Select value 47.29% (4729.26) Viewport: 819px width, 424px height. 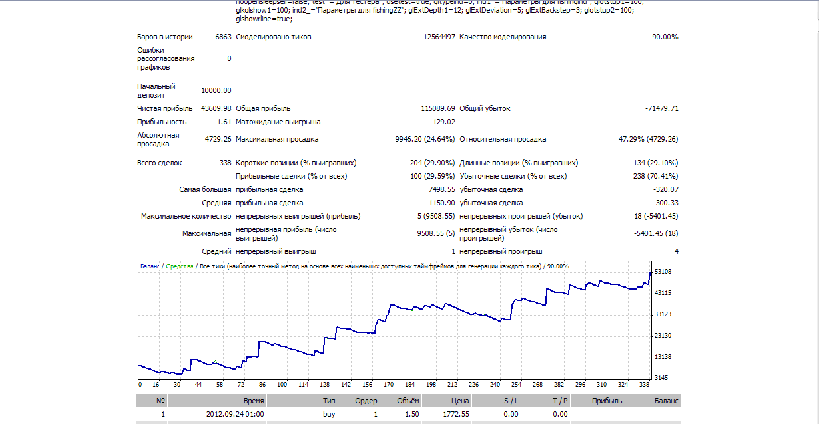click(x=649, y=140)
